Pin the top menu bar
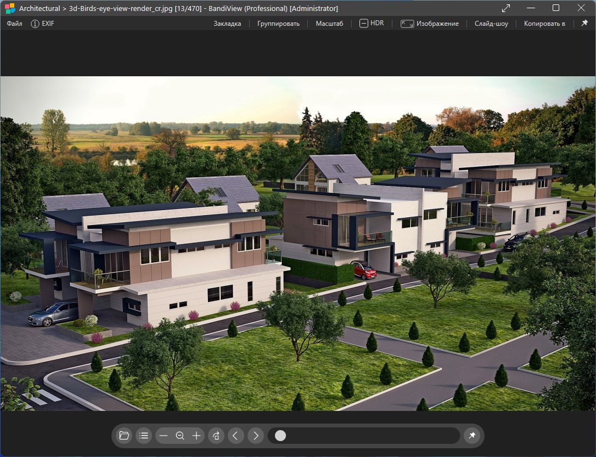 pos(584,24)
